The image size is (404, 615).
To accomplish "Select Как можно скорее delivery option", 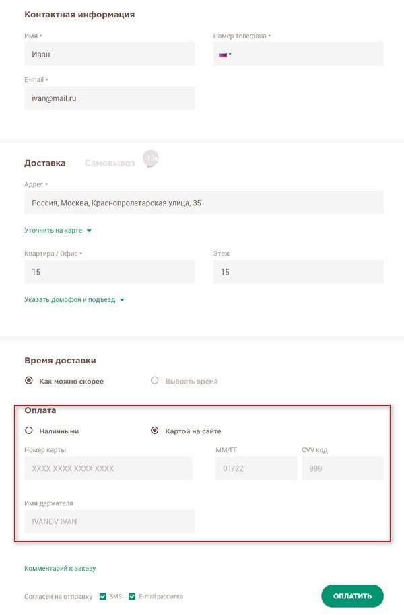I will click(x=29, y=381).
